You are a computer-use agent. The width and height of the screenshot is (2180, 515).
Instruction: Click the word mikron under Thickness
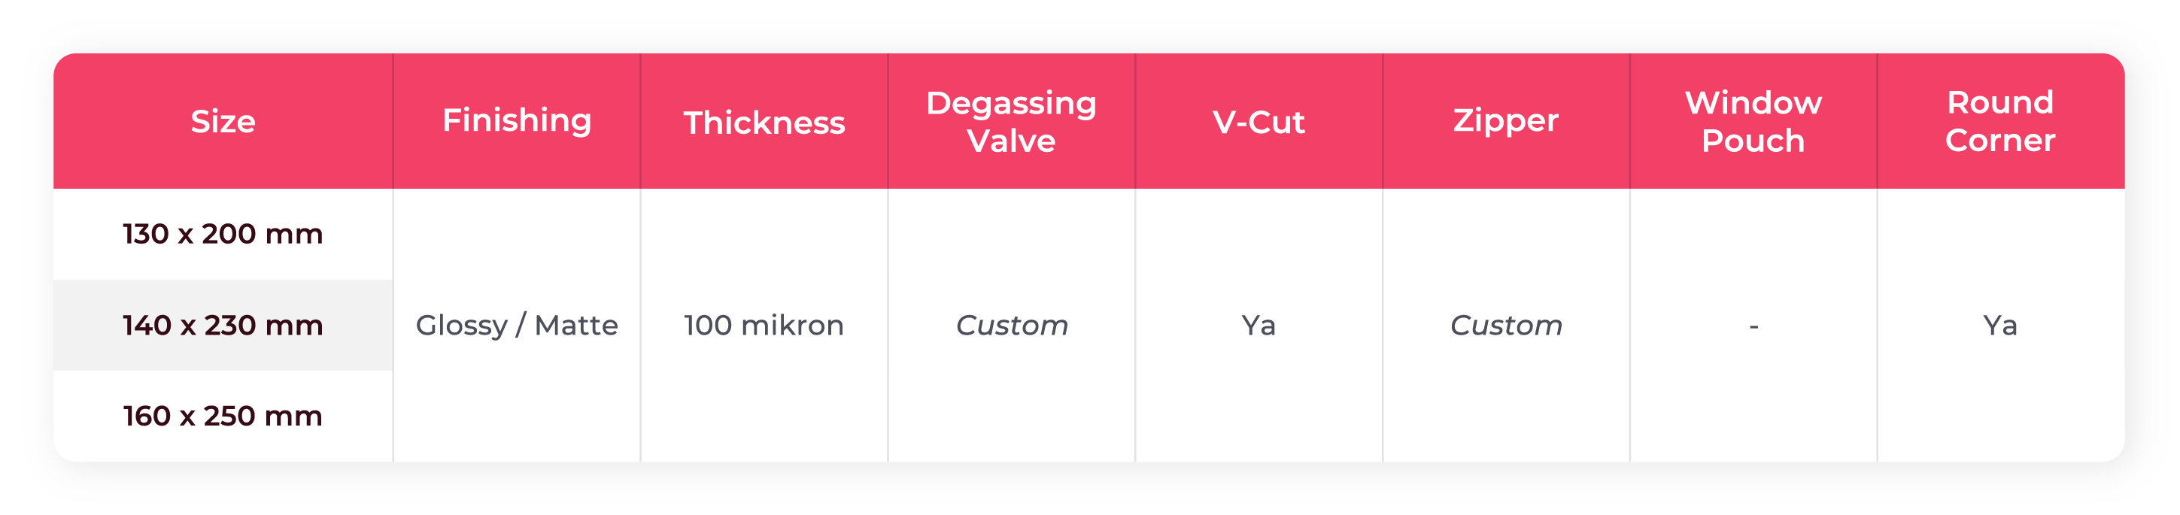click(793, 326)
